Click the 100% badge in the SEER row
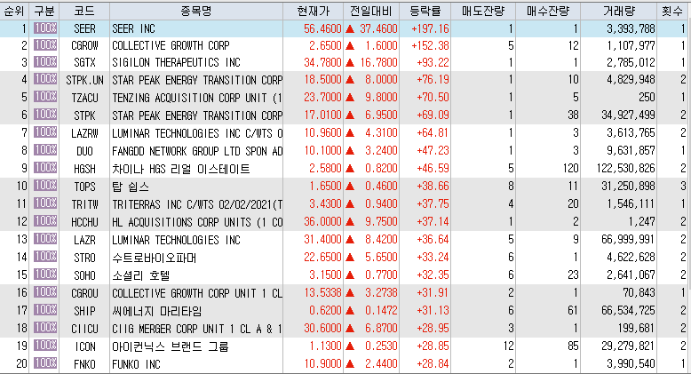The height and width of the screenshot is (374, 691). 45,28
